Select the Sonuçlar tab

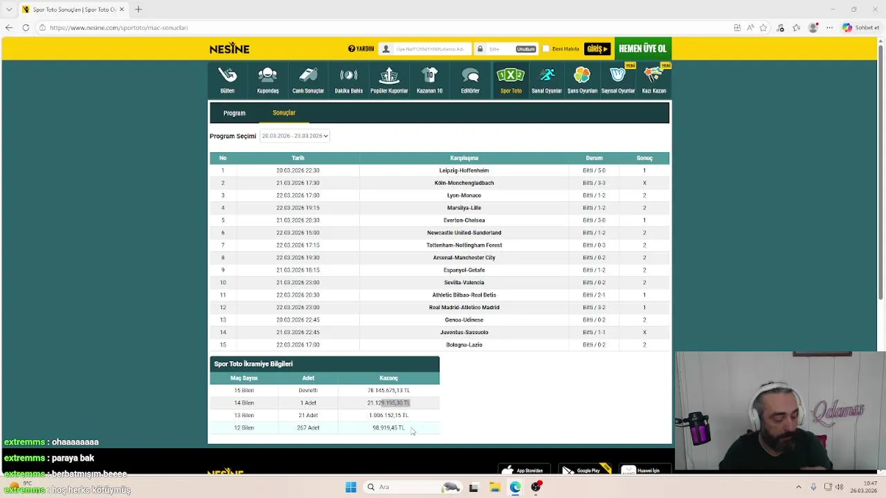pos(284,113)
